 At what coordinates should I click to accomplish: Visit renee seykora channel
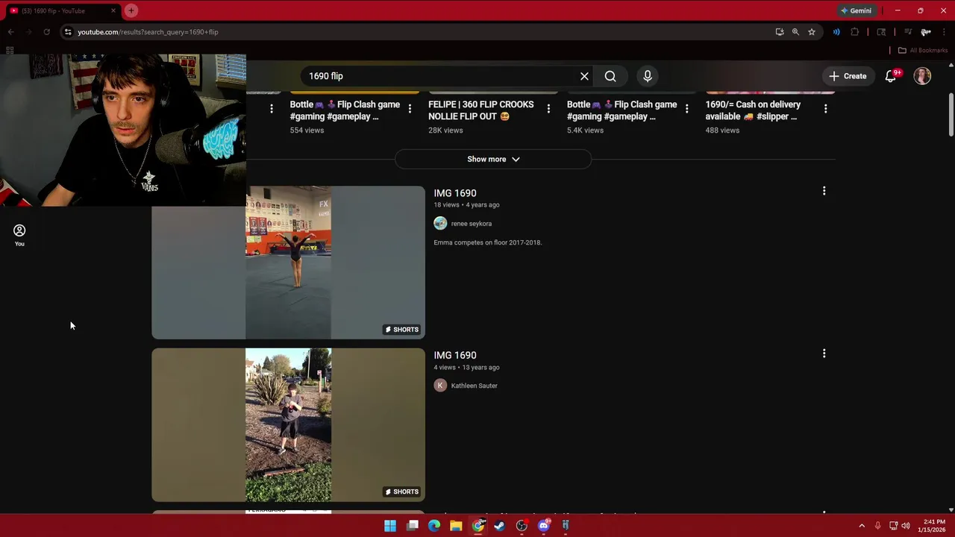[472, 224]
